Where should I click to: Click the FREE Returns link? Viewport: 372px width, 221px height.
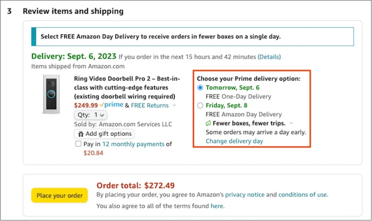150,105
